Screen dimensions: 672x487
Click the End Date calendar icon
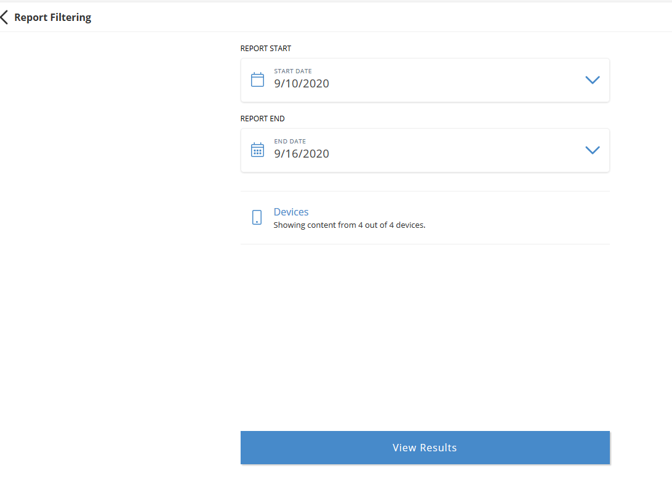pyautogui.click(x=257, y=150)
